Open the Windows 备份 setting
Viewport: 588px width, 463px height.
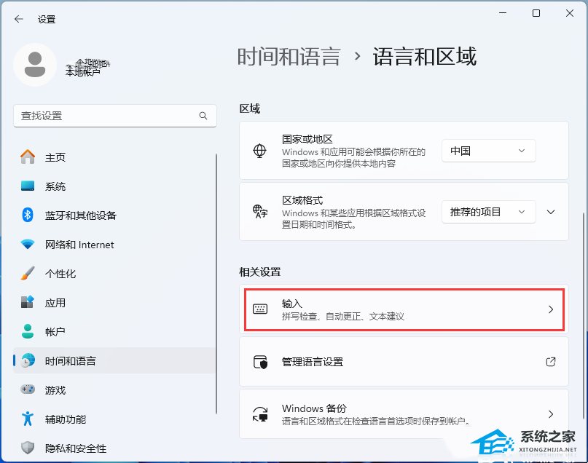[x=404, y=414]
